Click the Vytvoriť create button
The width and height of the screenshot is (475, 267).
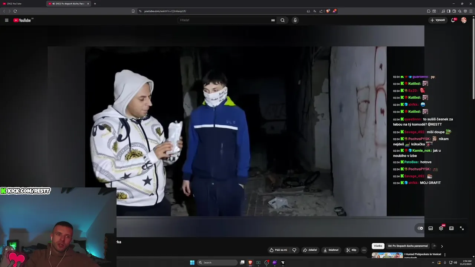[x=438, y=20]
